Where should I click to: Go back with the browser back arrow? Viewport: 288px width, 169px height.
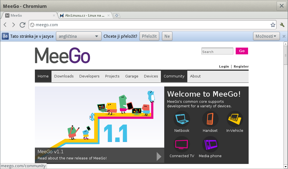tap(5, 25)
